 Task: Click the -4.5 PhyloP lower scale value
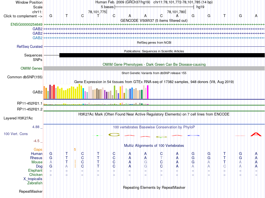(x=36, y=141)
